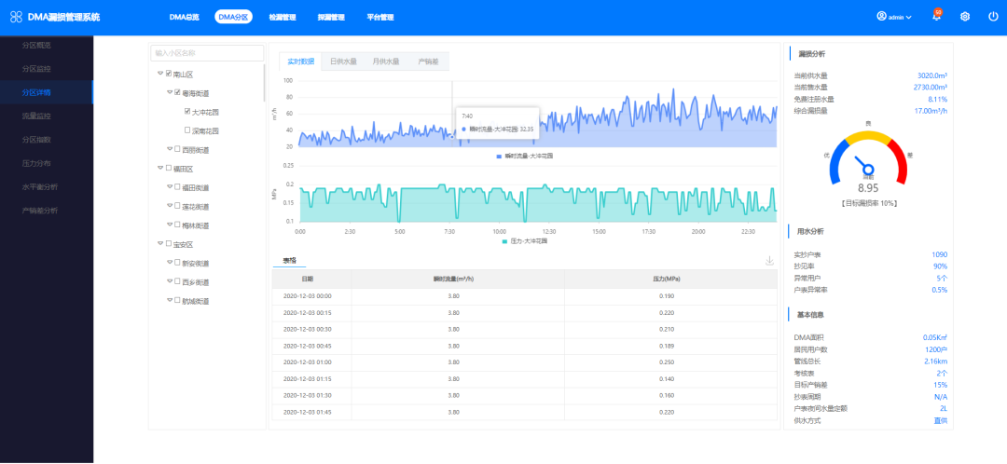Check the 莲花街道 checkbox
The image size is (1007, 464).
(x=178, y=206)
